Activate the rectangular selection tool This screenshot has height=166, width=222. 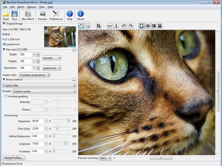pos(88,26)
